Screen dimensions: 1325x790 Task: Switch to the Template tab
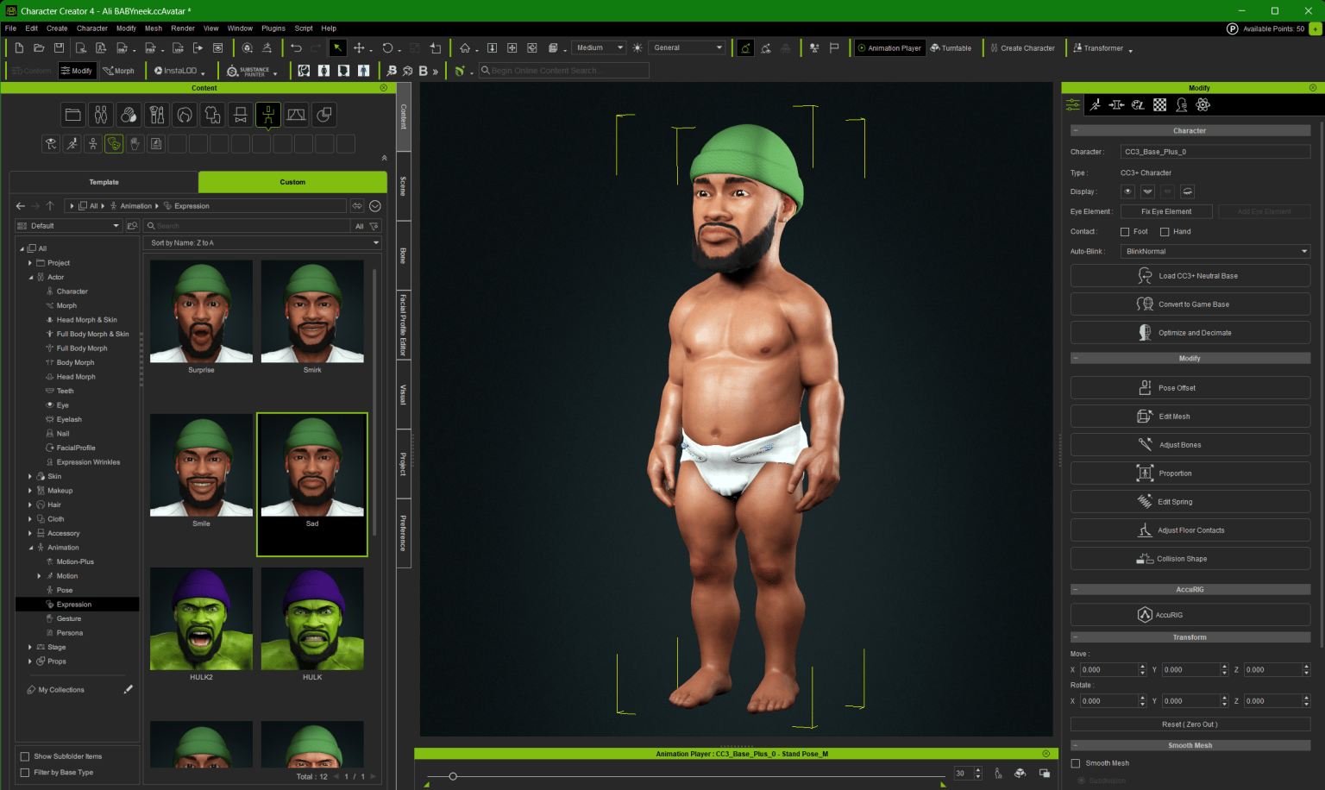tap(104, 182)
